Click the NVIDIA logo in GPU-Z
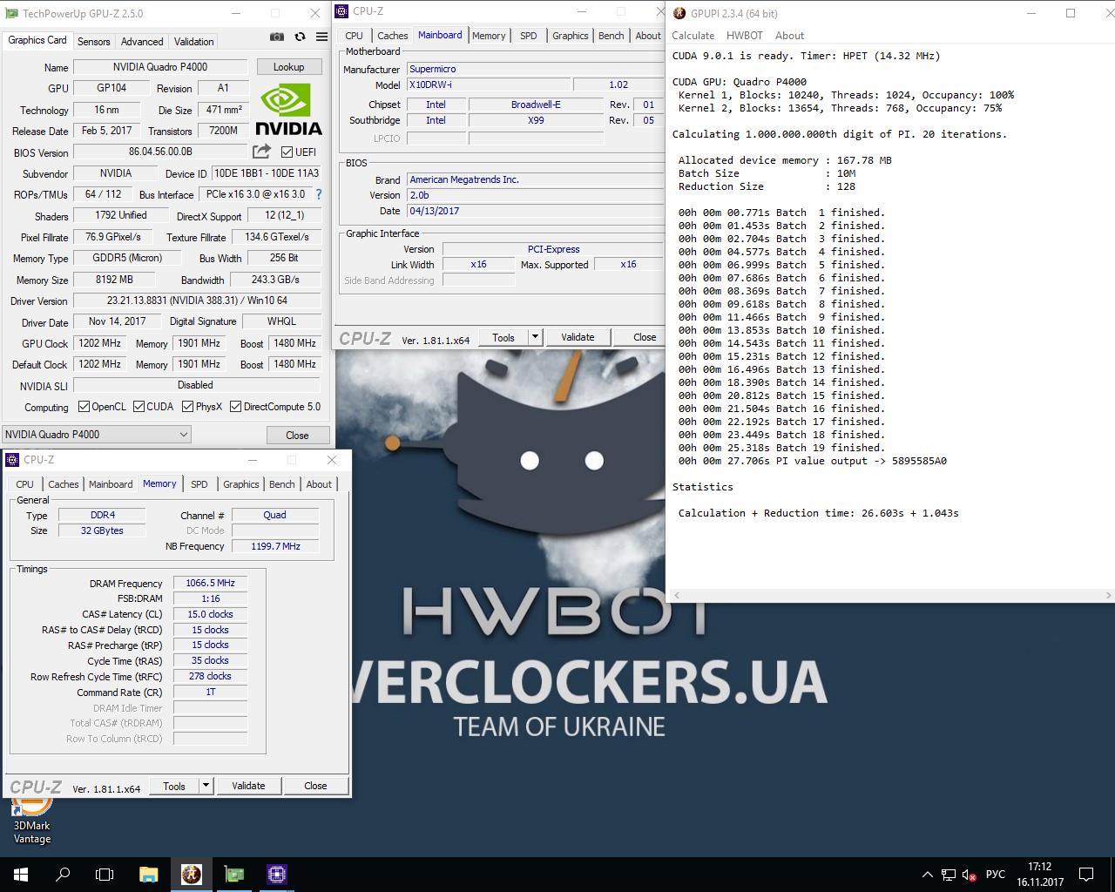 click(x=288, y=108)
